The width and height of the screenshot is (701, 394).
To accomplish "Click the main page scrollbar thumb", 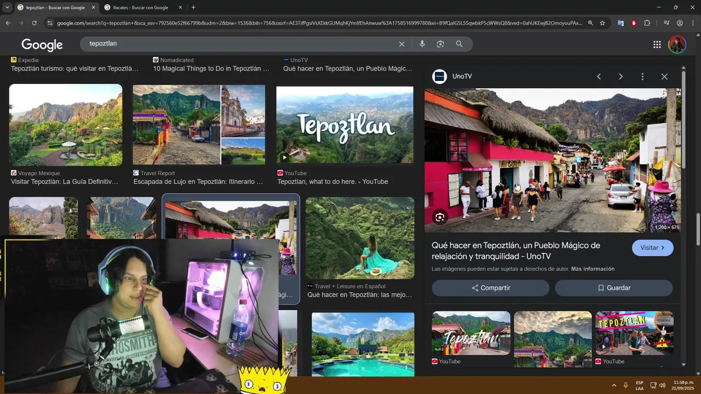I will point(698,230).
